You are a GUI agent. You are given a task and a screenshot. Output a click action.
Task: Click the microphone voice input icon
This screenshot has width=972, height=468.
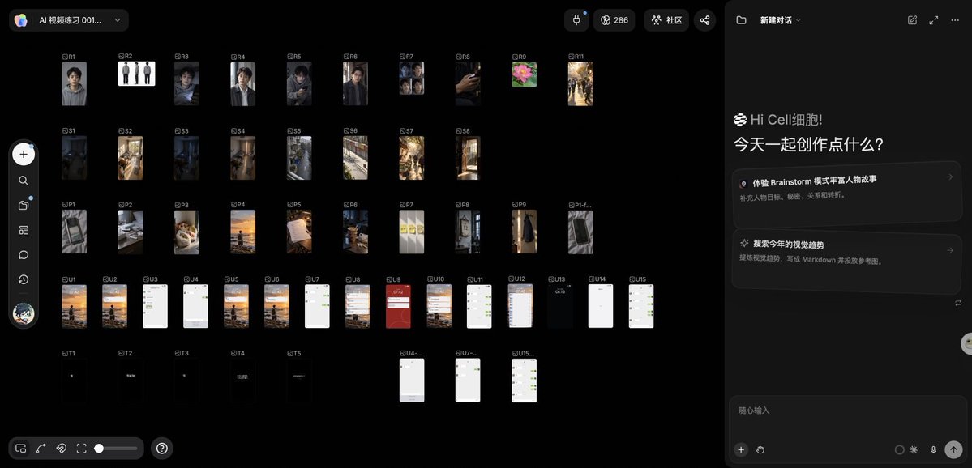click(934, 450)
